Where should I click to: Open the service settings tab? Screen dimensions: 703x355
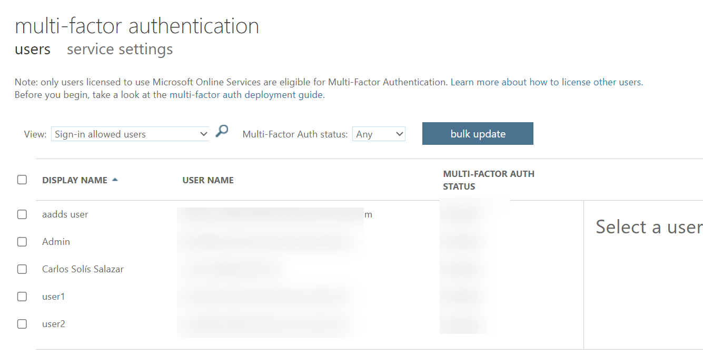click(120, 50)
